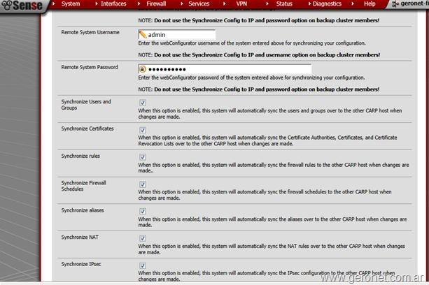
Task: Open the Interfaces menu
Action: click(x=113, y=3)
